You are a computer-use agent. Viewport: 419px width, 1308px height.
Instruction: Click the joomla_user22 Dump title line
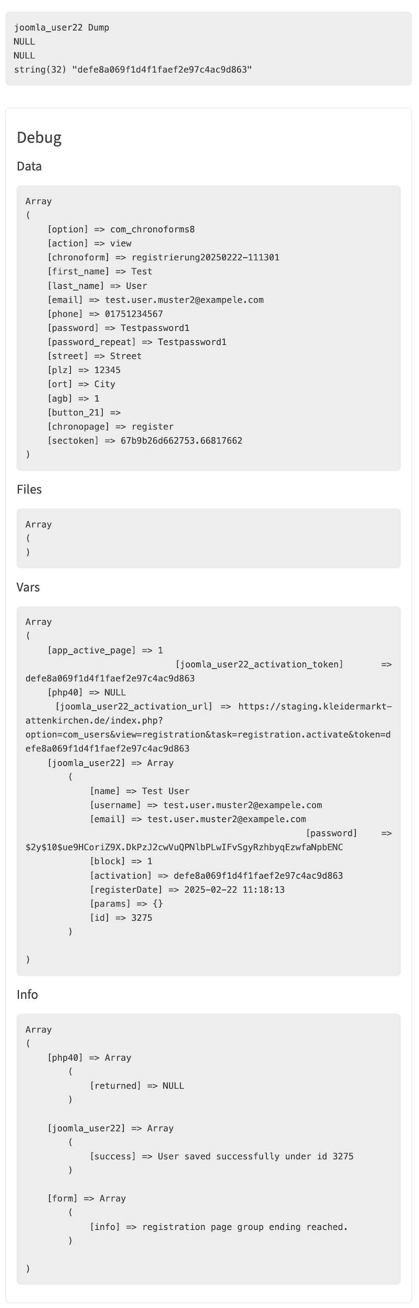coord(62,27)
